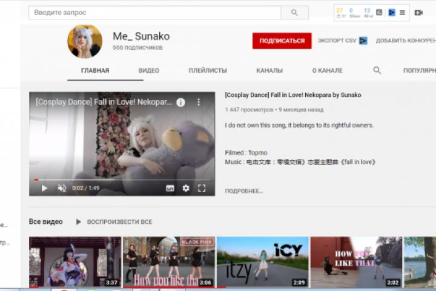Open the player three-dot menu
Viewport: 436px width, 291px height.
[199, 102]
